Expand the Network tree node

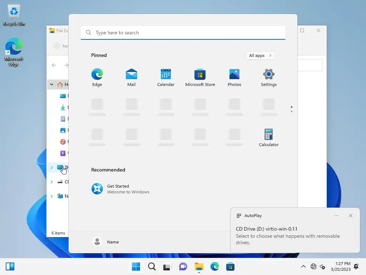point(51,196)
